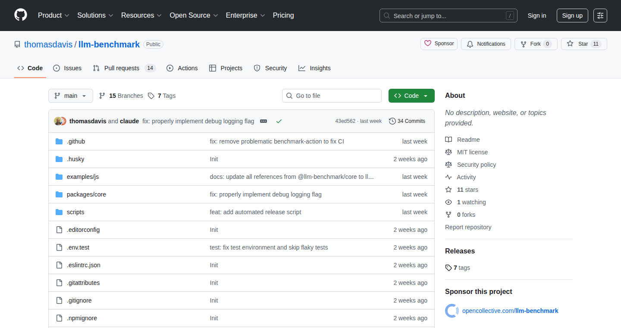
Task: Click the Sign up button
Action: (x=572, y=16)
